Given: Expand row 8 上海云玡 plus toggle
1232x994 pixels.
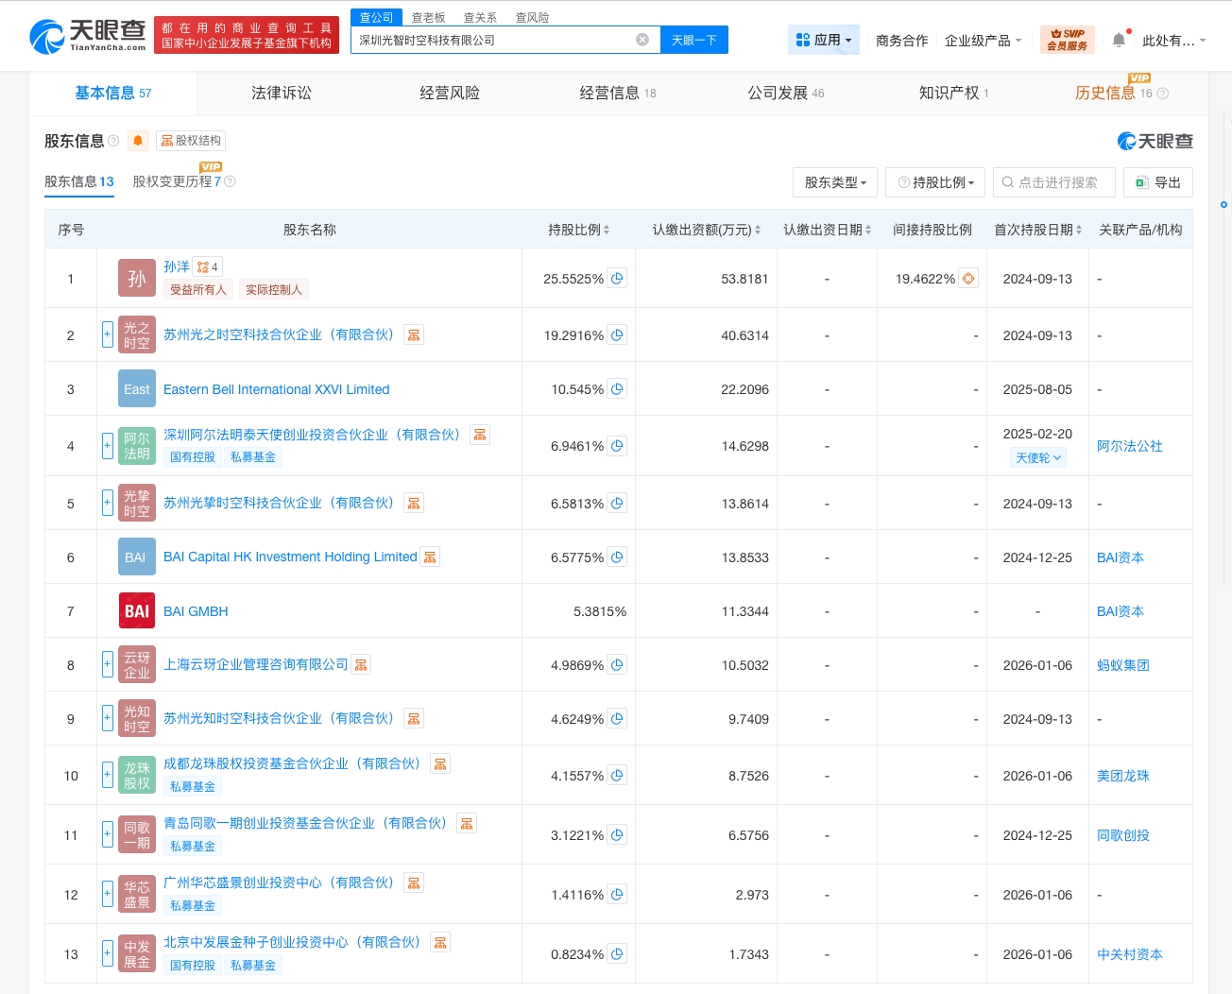Looking at the screenshot, I should (x=108, y=665).
